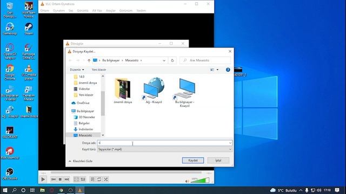Open the Windows Start menu
The width and height of the screenshot is (346, 194).
click(x=5, y=190)
